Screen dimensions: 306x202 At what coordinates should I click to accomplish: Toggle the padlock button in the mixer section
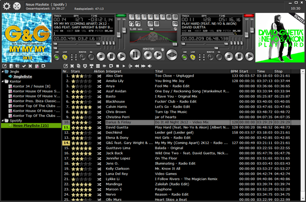pos(150,24)
